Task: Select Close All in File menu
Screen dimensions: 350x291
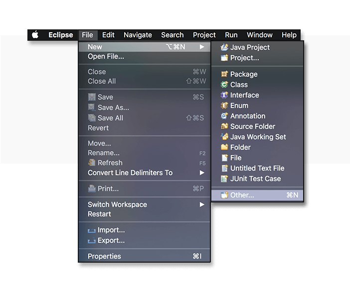Action: coord(145,81)
